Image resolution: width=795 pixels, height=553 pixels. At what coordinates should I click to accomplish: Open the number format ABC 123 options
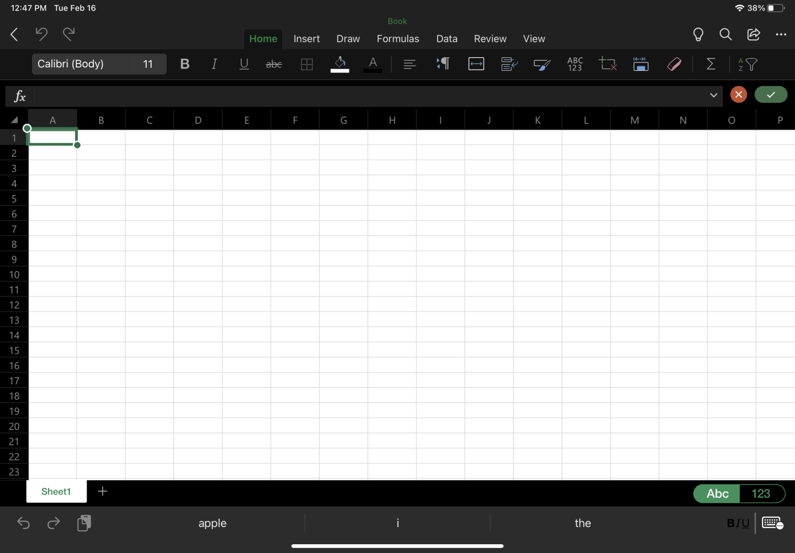[575, 64]
